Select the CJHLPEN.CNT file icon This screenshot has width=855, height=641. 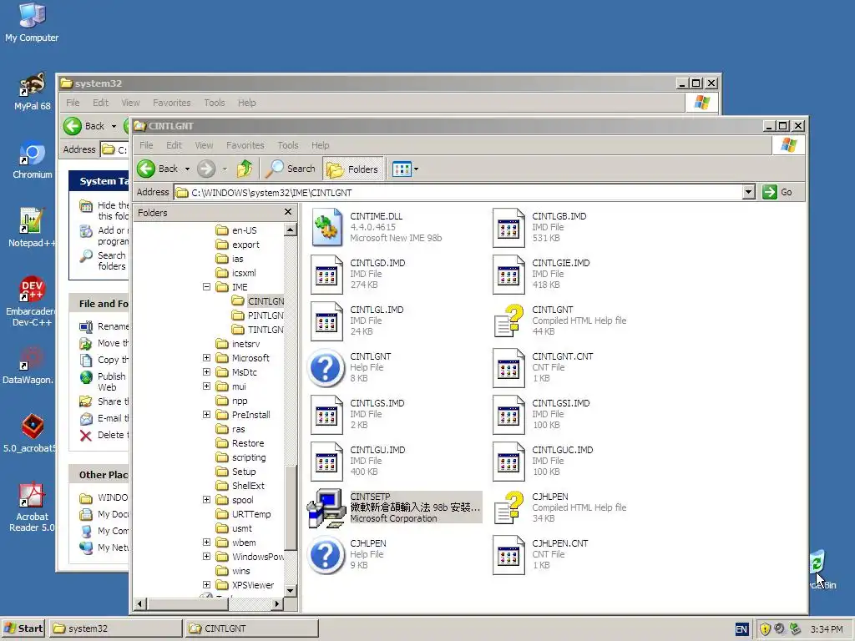pyautogui.click(x=508, y=555)
